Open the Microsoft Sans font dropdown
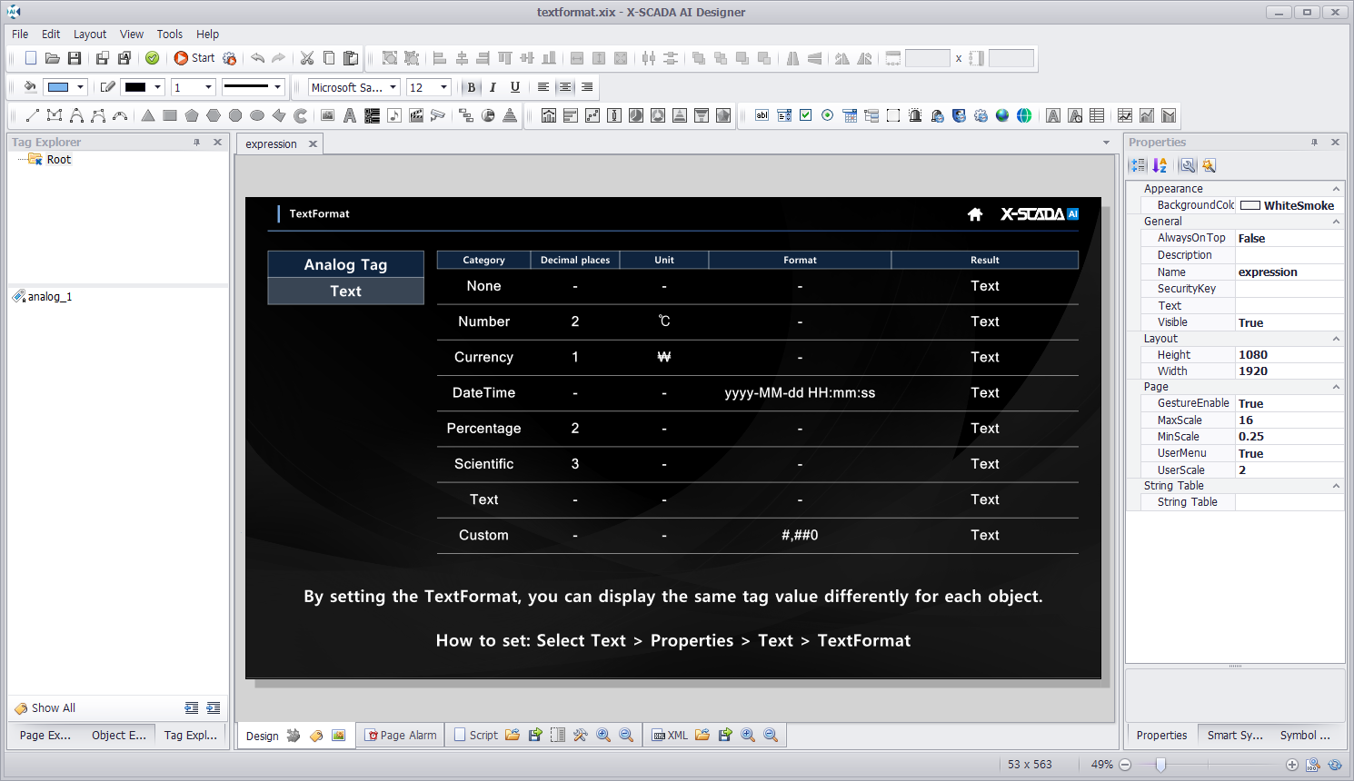1354x781 pixels. point(393,87)
